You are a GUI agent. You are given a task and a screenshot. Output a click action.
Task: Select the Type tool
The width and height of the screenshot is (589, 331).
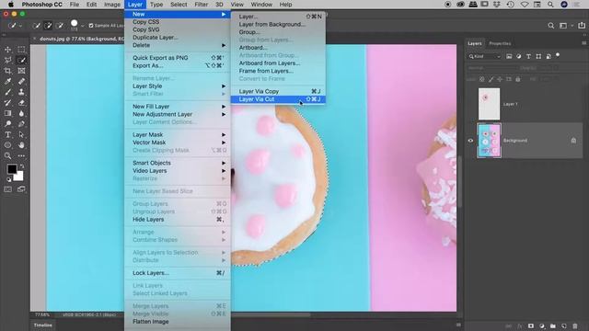coord(7,134)
